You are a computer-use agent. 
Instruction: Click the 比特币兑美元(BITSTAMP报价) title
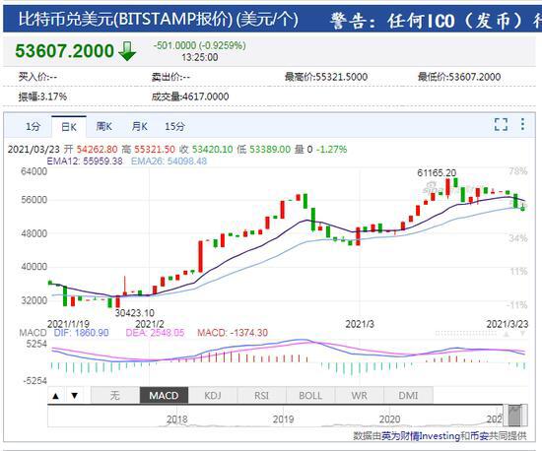click(x=126, y=19)
